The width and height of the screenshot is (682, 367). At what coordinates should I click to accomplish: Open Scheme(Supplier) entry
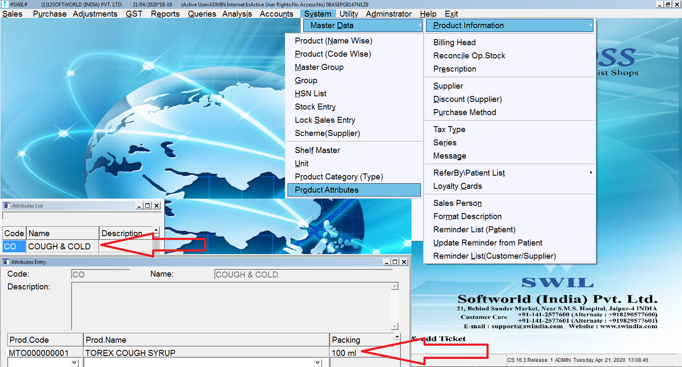327,133
